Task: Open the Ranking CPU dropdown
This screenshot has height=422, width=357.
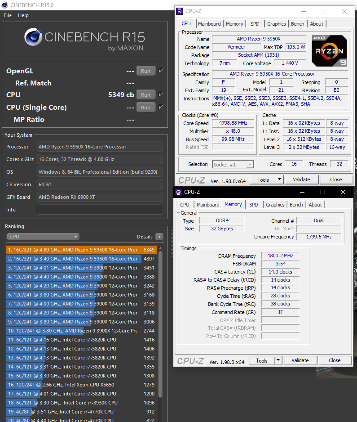Action: pos(43,237)
